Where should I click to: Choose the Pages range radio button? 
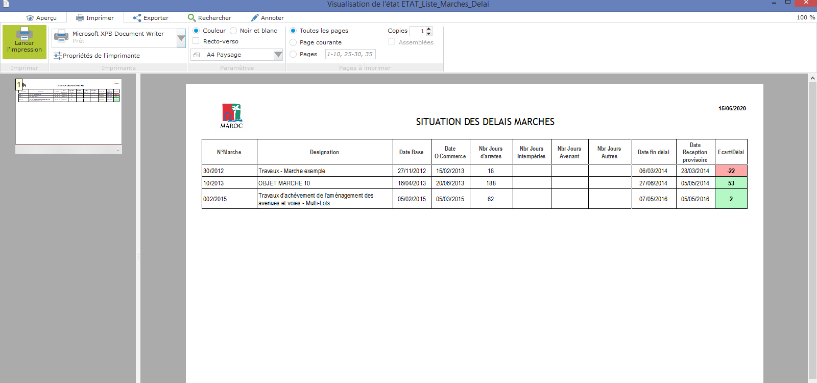tap(293, 54)
